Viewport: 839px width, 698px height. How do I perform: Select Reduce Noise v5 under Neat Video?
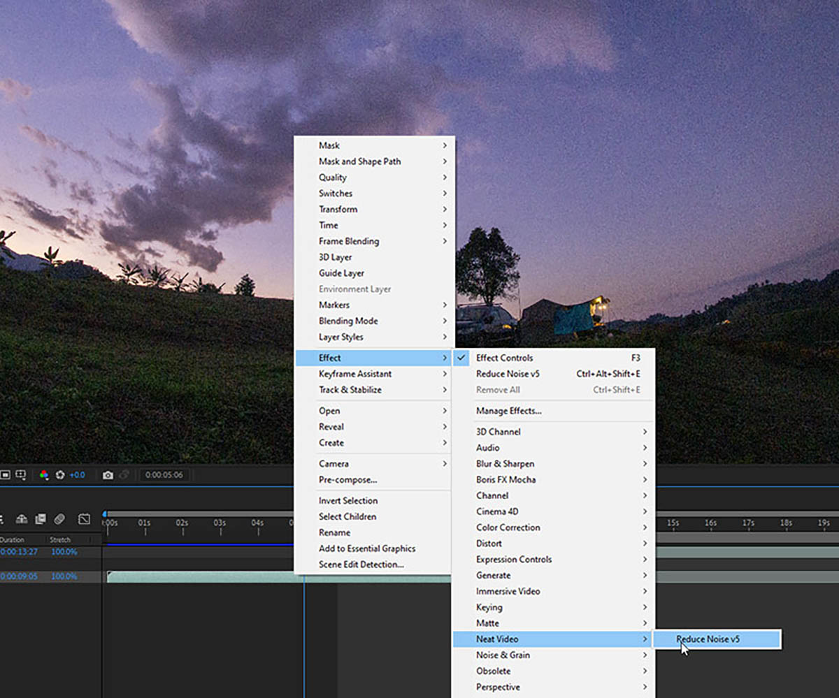[x=708, y=639]
